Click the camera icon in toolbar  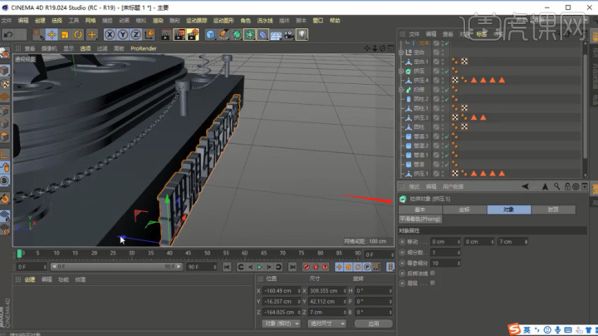coord(288,34)
